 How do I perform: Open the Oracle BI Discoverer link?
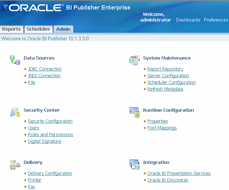pyautogui.click(x=168, y=180)
